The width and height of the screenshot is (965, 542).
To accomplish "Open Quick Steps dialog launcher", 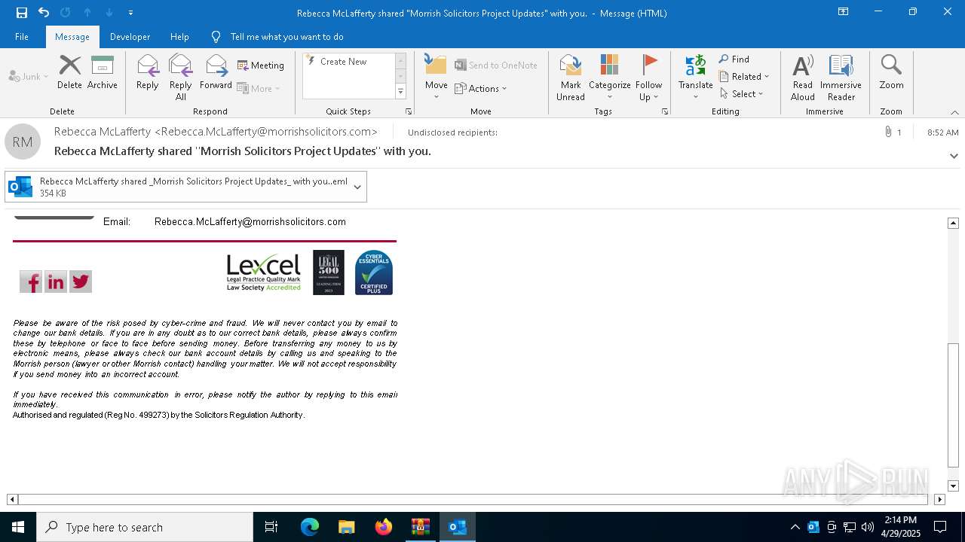I will coord(409,111).
